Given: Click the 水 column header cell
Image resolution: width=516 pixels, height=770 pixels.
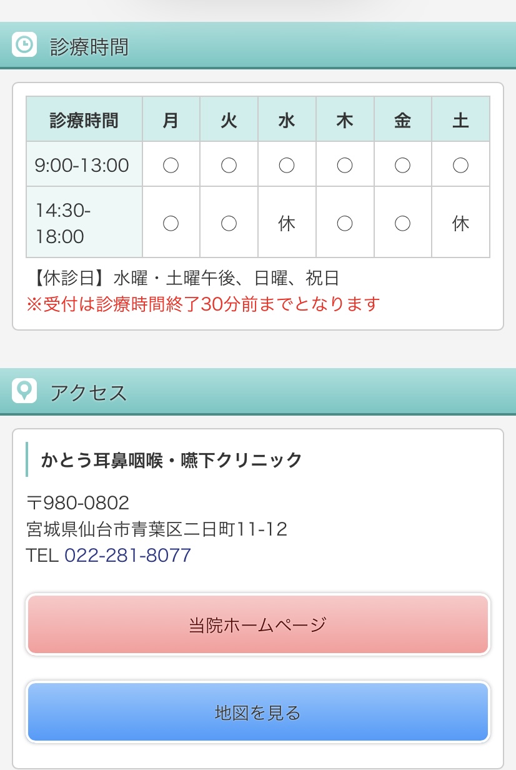Looking at the screenshot, I should [287, 119].
